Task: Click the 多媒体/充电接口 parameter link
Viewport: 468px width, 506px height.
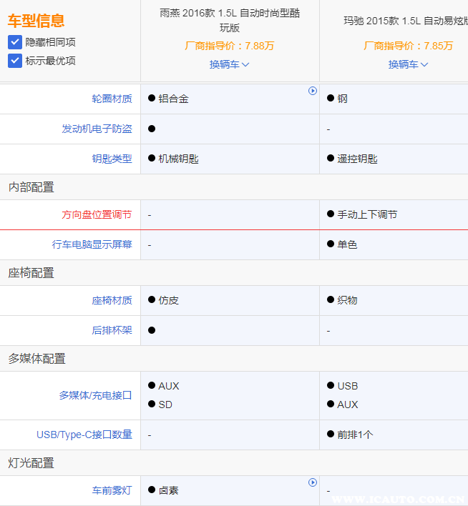Action: coord(95,395)
